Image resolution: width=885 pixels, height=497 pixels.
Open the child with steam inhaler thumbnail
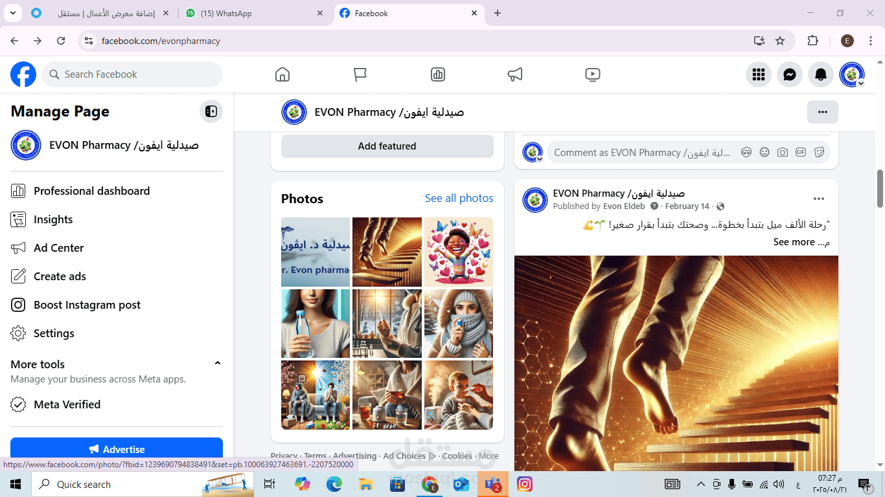pyautogui.click(x=459, y=395)
